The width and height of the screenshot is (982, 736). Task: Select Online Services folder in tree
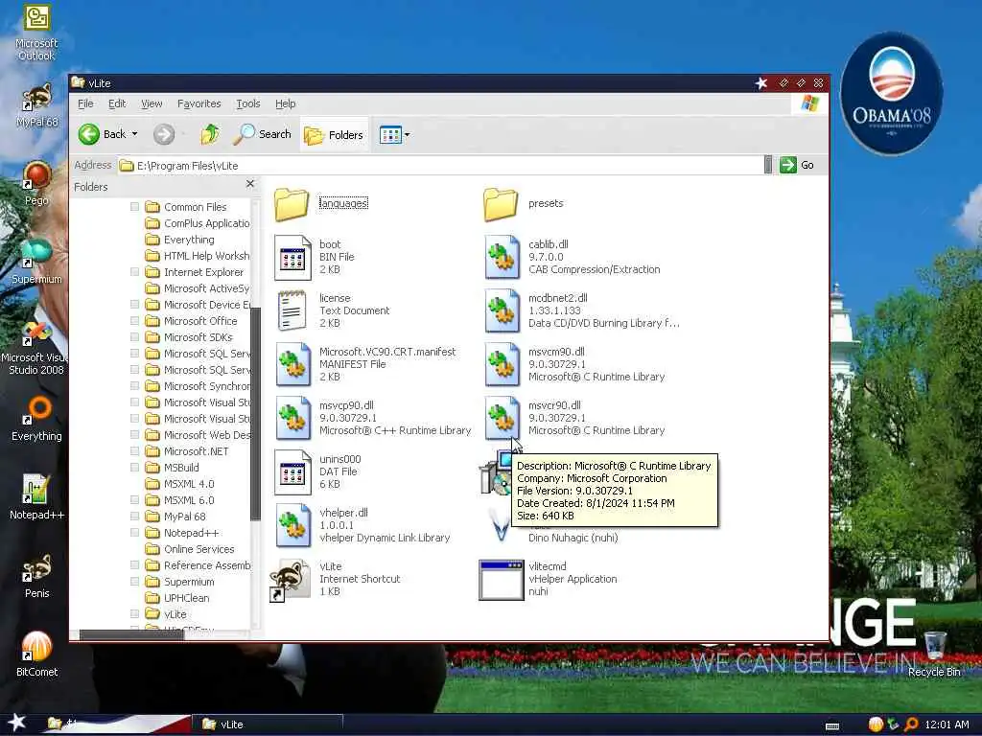(199, 548)
